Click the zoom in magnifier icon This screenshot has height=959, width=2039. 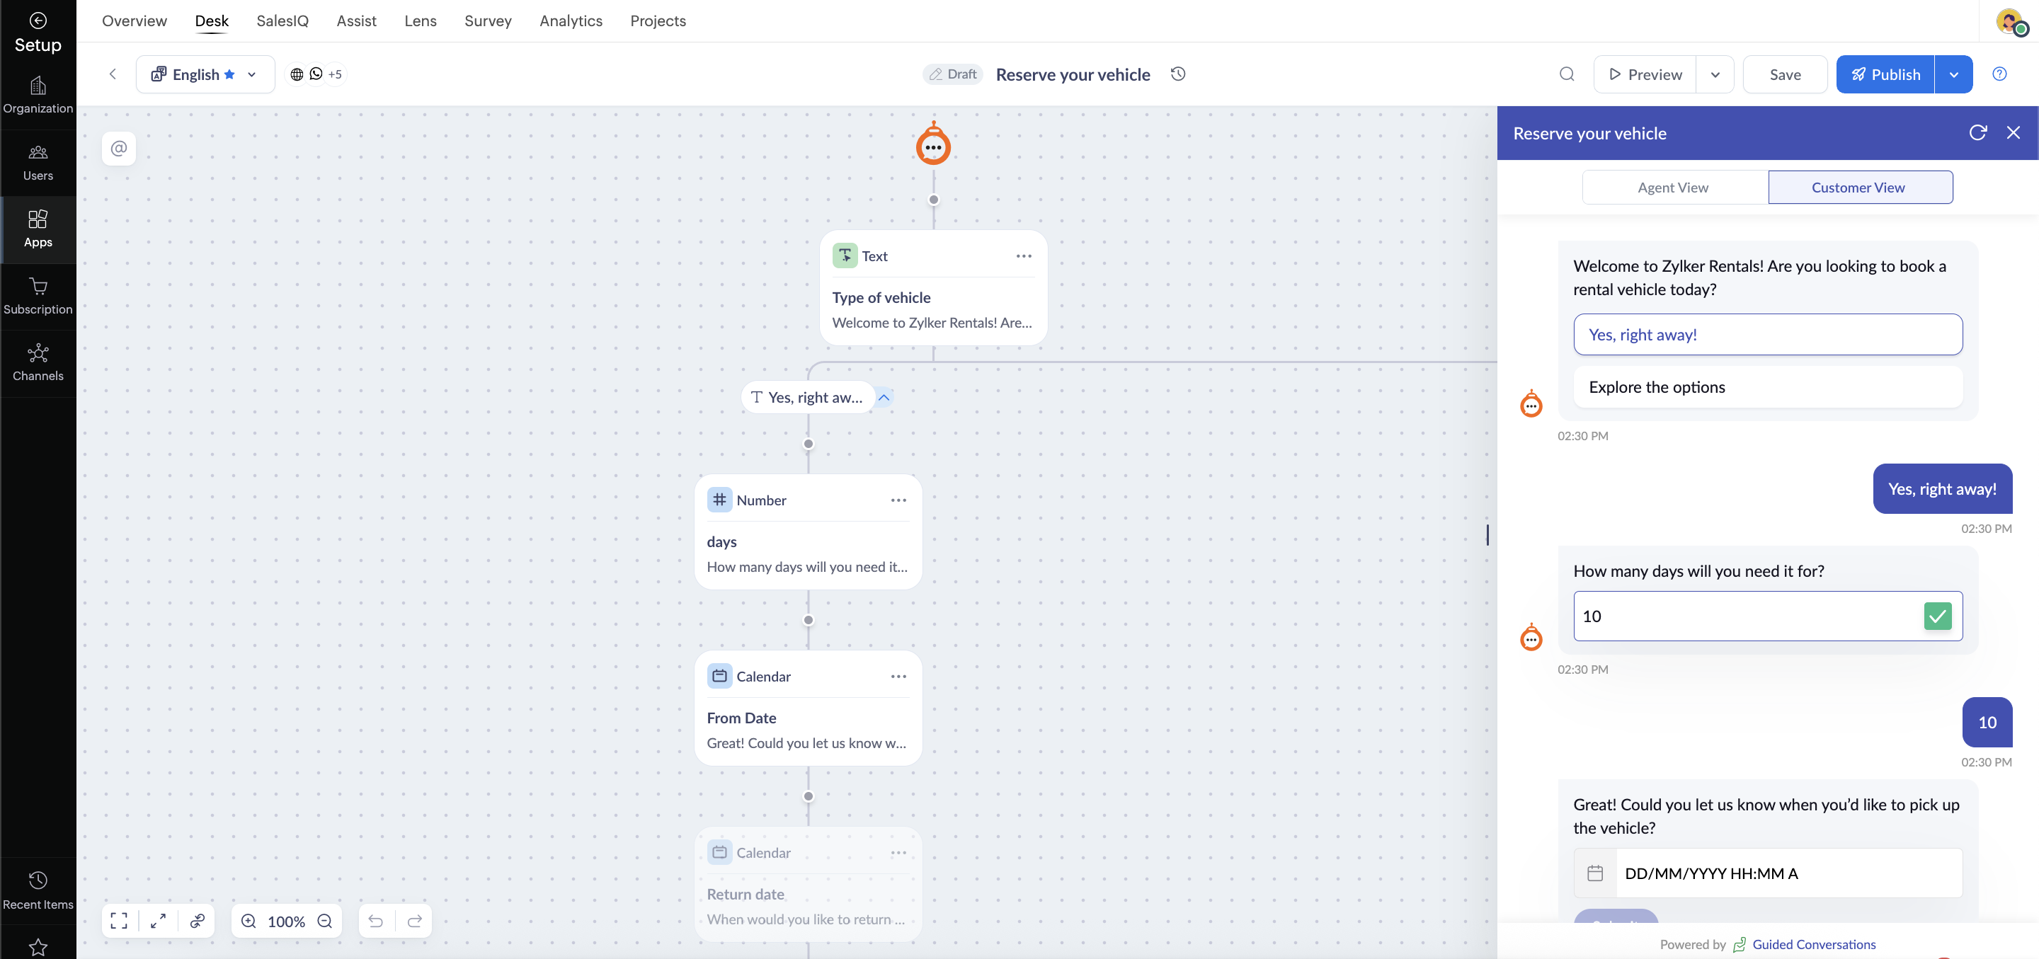point(249,920)
